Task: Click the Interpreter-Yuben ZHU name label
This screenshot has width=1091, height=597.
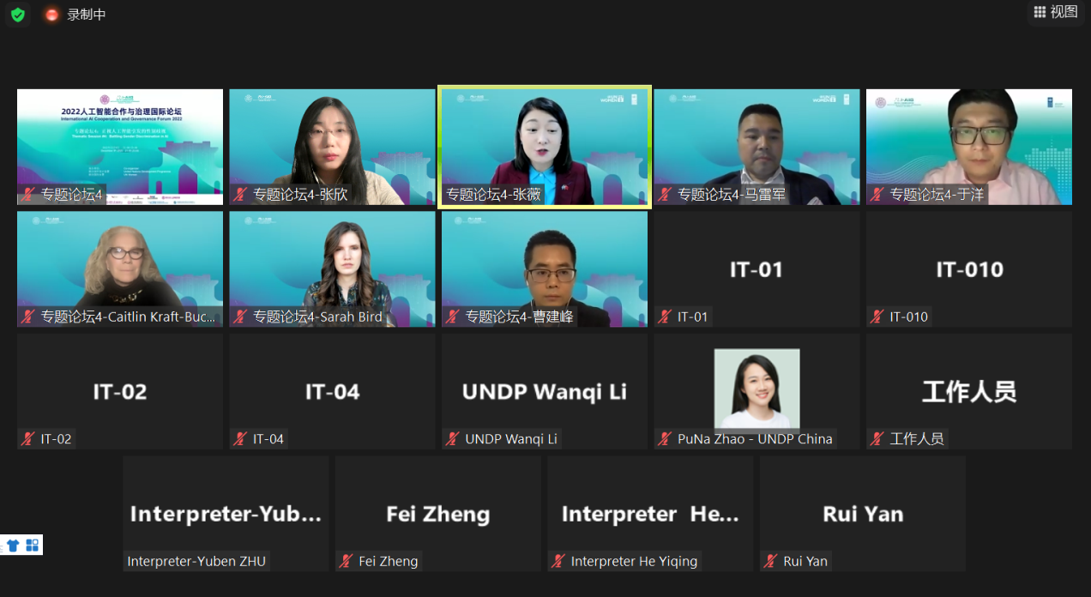Action: [196, 561]
